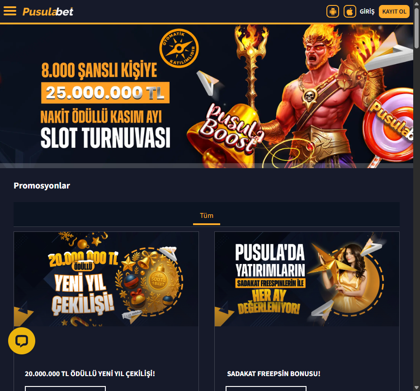Click the Slot Turnuvası banner text
Image resolution: width=420 pixels, height=391 pixels.
[x=105, y=138]
